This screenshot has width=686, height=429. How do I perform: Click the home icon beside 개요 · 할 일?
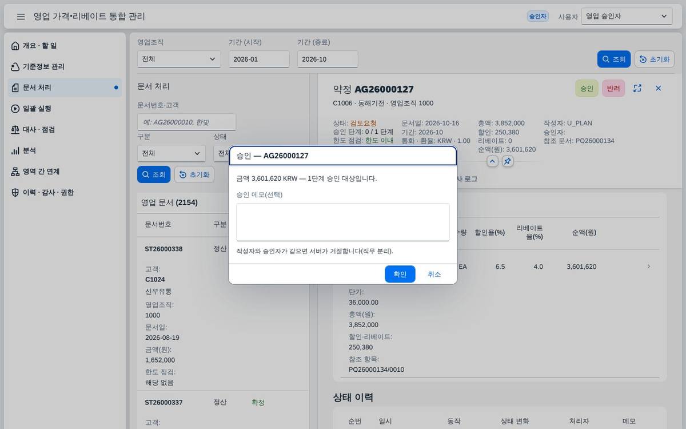click(15, 46)
